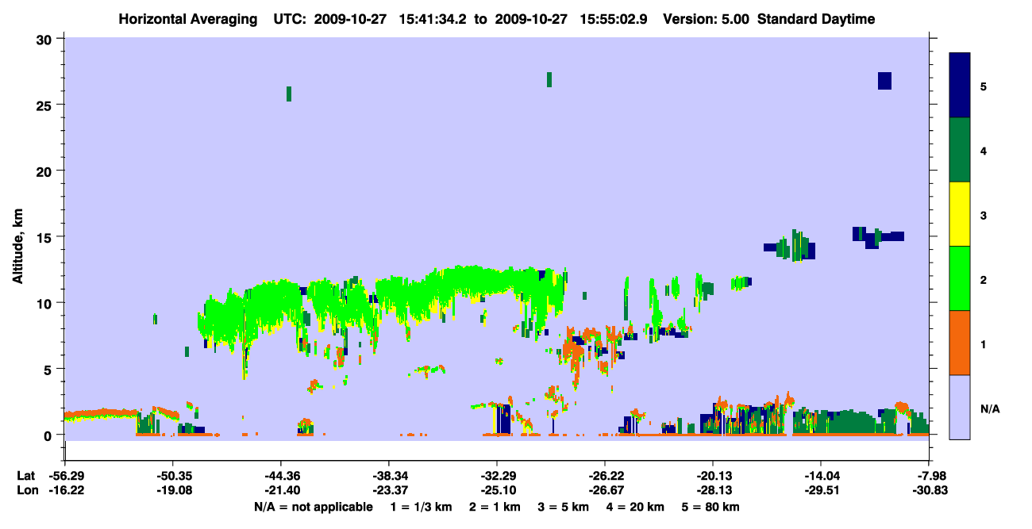This screenshot has height=529, width=1032.
Task: Click the longitude value -19.08
Action: point(172,491)
